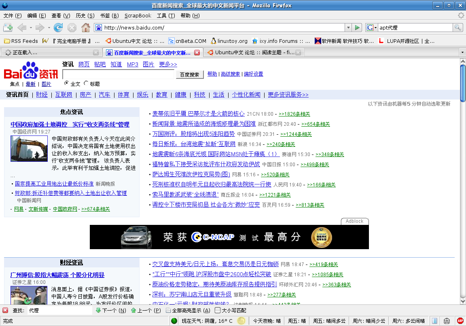This screenshot has height=326, width=466.
Task: Open the 更多>> link beside 图片
Action: 168,64
